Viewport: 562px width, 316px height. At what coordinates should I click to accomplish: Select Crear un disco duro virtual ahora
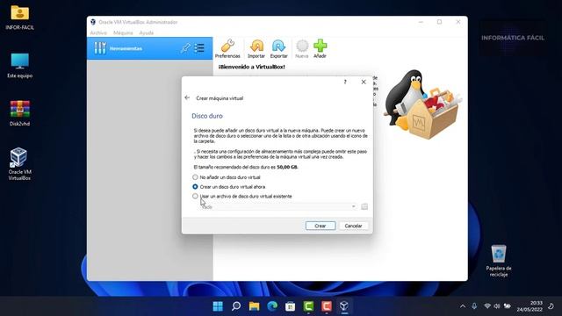pos(229,187)
